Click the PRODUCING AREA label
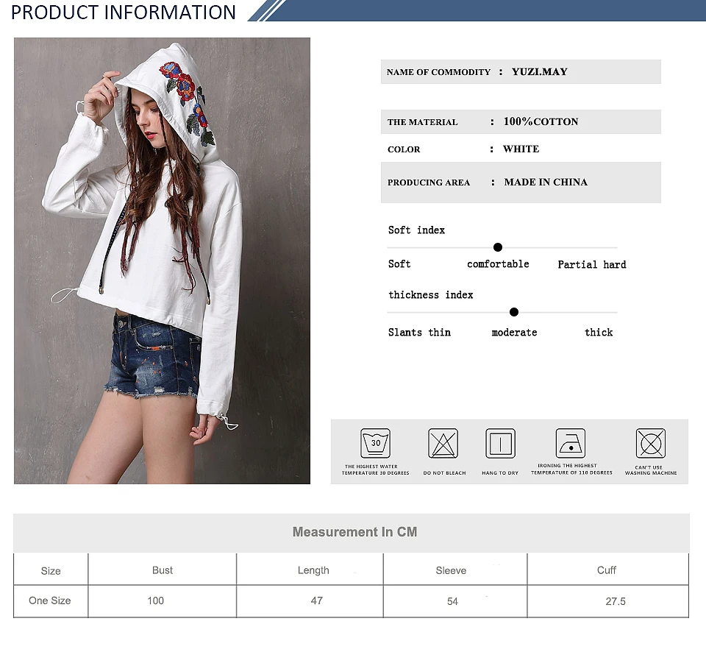Viewport: 706px width, 652px height. (429, 183)
